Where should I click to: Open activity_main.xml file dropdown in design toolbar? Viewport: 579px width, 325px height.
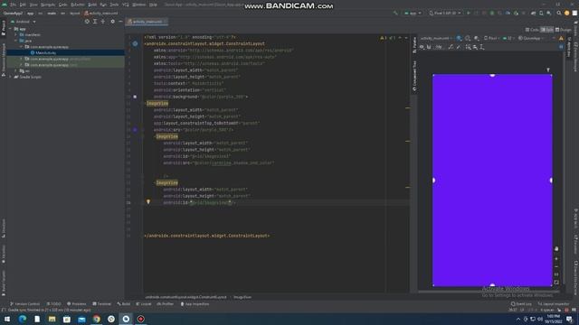click(x=436, y=38)
